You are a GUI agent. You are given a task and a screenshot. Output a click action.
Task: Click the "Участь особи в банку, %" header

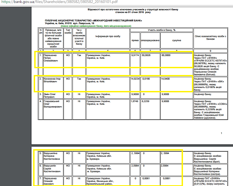click(x=161, y=30)
